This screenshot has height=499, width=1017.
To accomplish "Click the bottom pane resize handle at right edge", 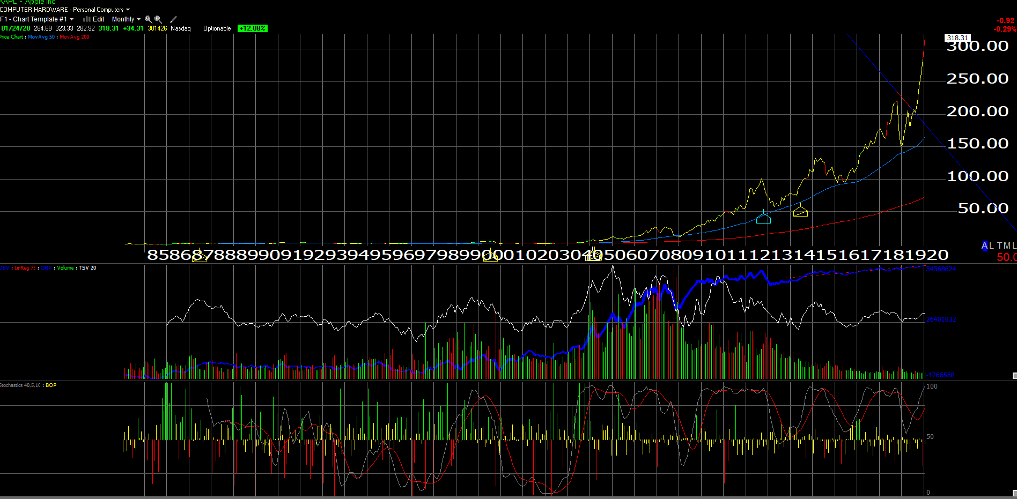I will click(1014, 493).
